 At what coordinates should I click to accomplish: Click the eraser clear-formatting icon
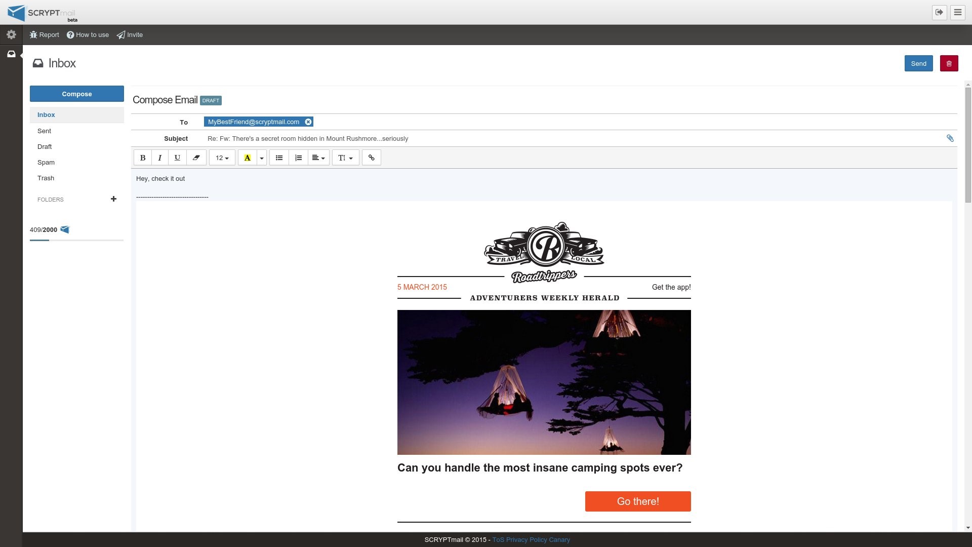point(196,158)
